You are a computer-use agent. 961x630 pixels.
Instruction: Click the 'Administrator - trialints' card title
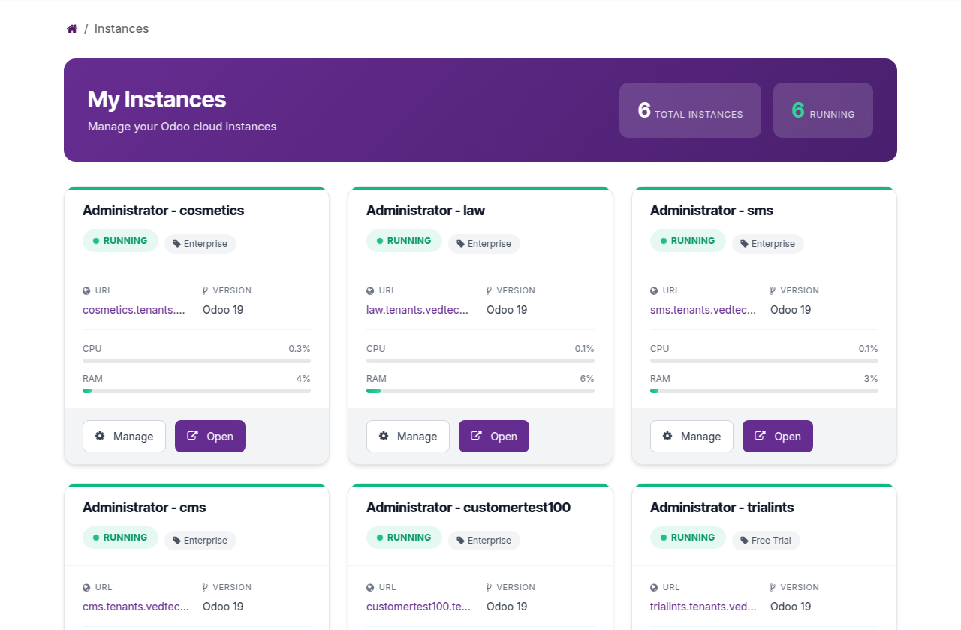click(x=722, y=508)
